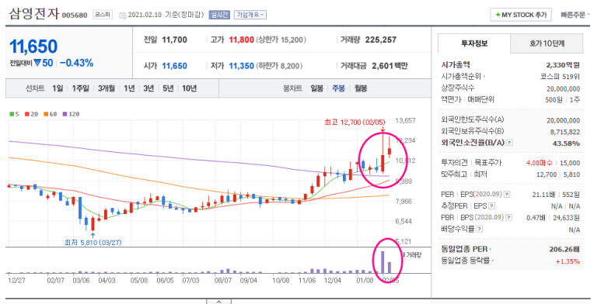This screenshot has width=601, height=304.
Task: Click the current price 11,650
Action: point(33,47)
